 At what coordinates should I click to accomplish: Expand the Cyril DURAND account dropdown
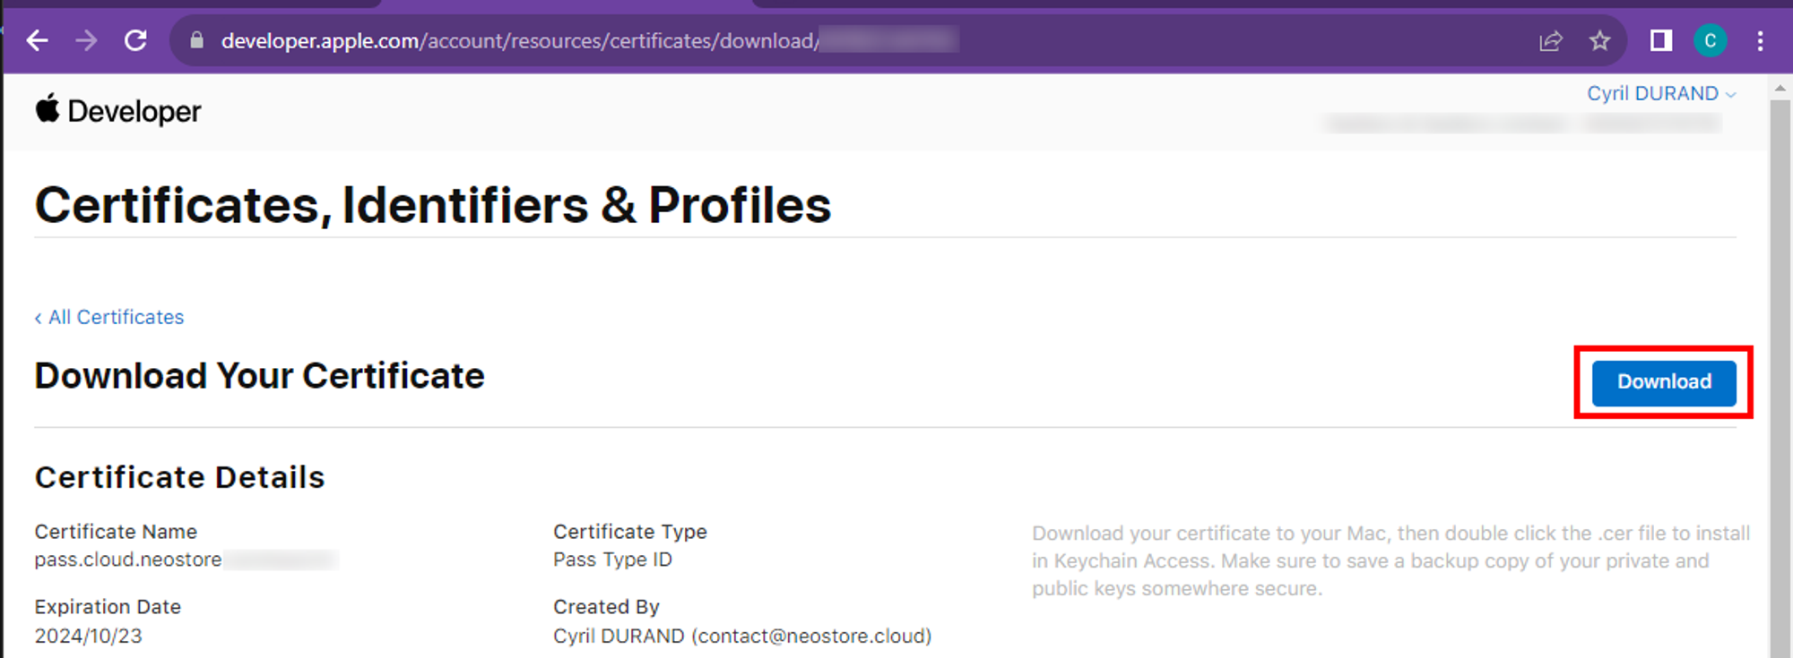click(1661, 93)
